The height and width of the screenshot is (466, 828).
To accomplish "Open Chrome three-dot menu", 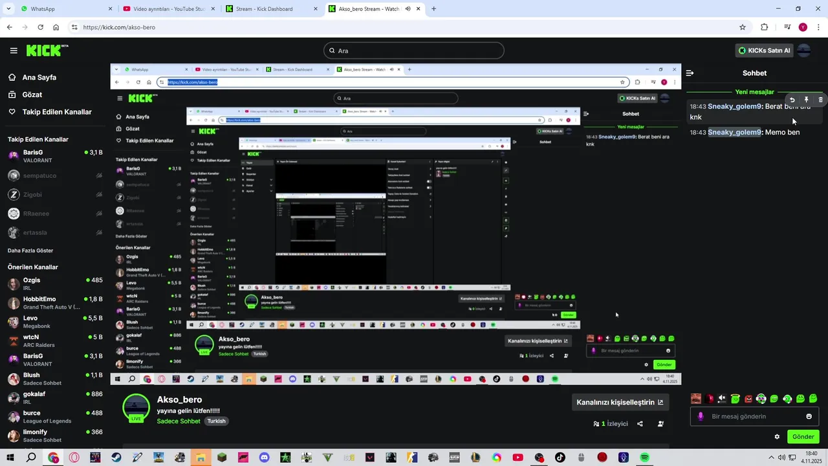I will point(817,27).
